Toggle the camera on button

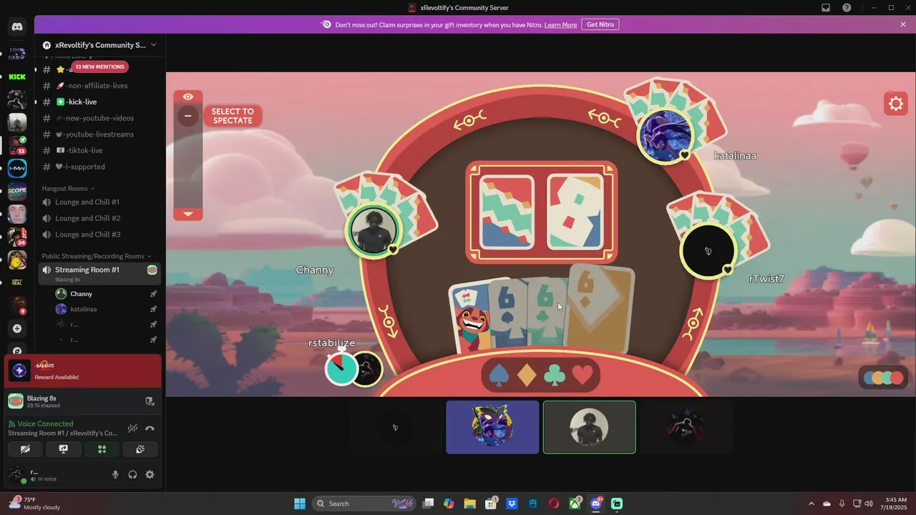coord(25,449)
